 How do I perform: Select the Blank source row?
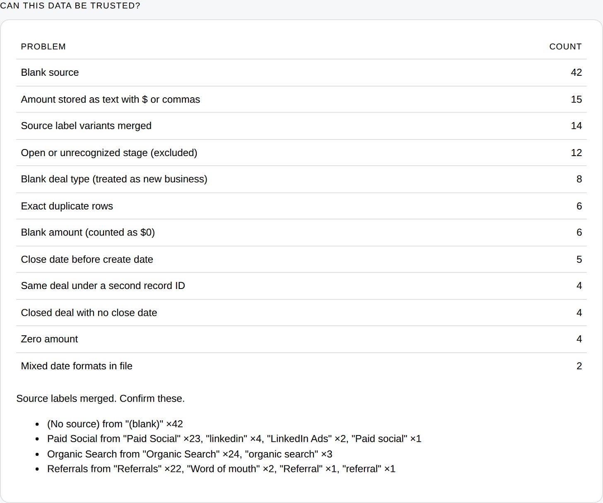coord(301,72)
